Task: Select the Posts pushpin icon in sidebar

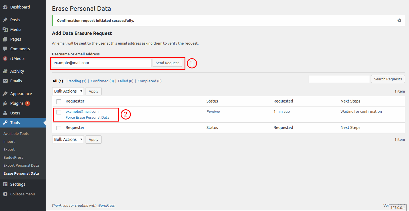Action: click(5, 20)
